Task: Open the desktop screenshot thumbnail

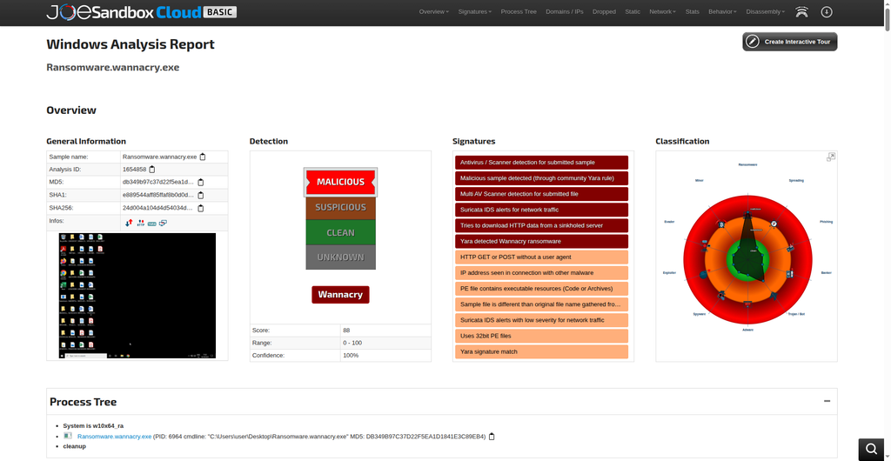Action: click(x=137, y=296)
